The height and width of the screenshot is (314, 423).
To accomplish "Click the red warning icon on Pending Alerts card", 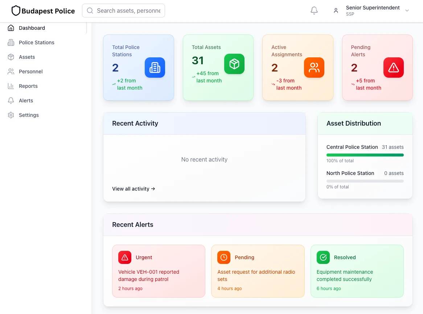I will (394, 68).
